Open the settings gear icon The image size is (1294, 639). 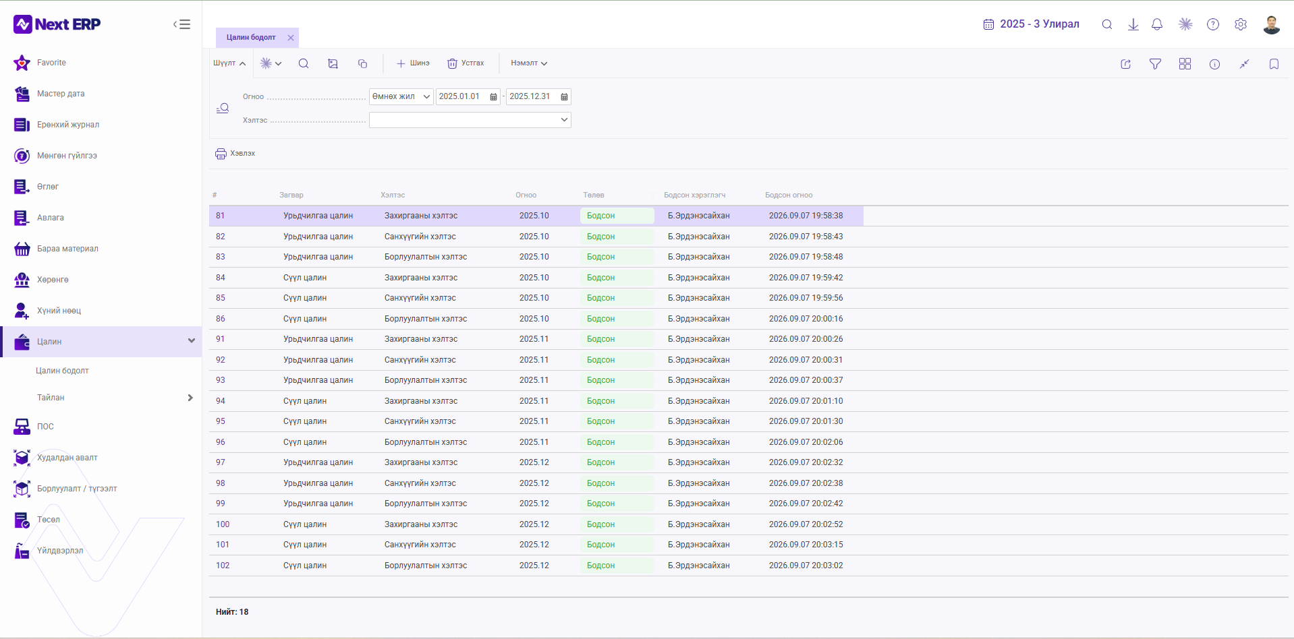1241,24
